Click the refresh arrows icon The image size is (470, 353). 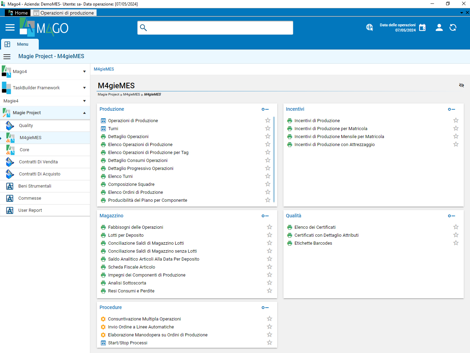click(453, 27)
